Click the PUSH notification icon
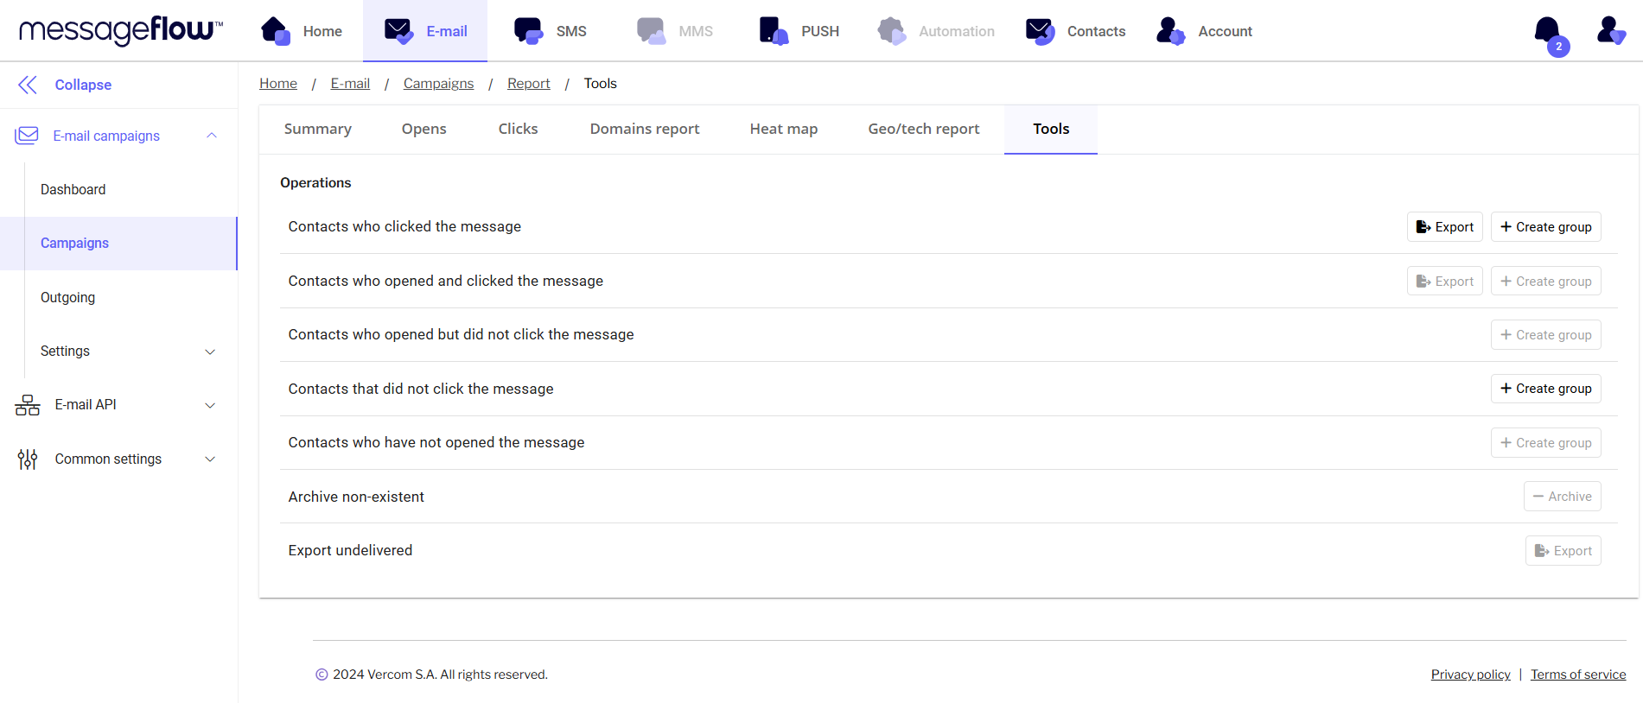Screen dimensions: 1643x703 [773, 31]
